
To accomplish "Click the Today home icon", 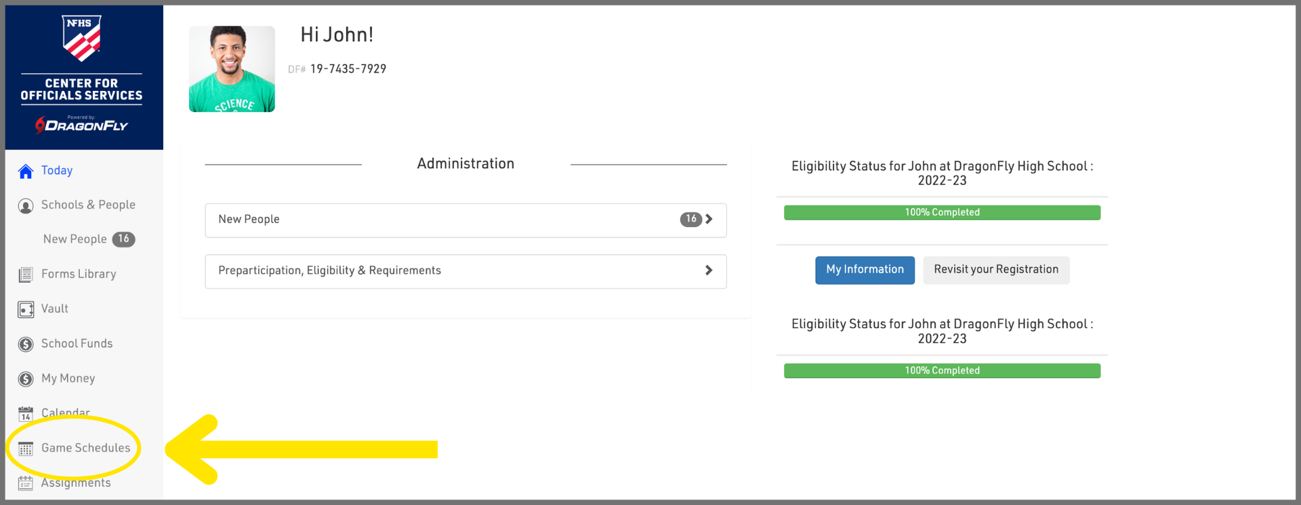I will (x=26, y=171).
